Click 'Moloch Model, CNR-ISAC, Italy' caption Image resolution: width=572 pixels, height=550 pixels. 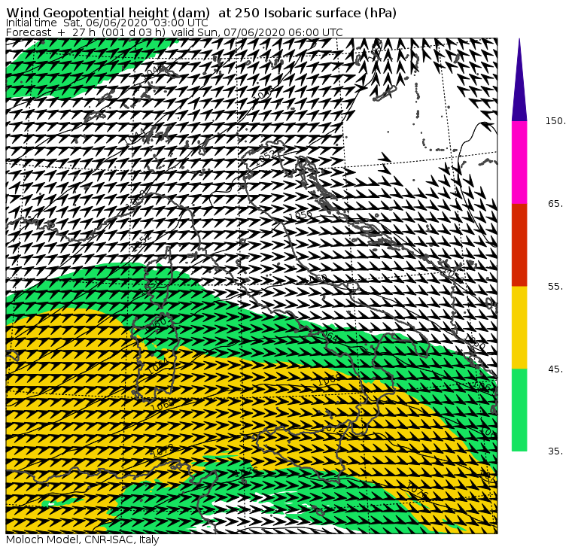tap(83, 539)
